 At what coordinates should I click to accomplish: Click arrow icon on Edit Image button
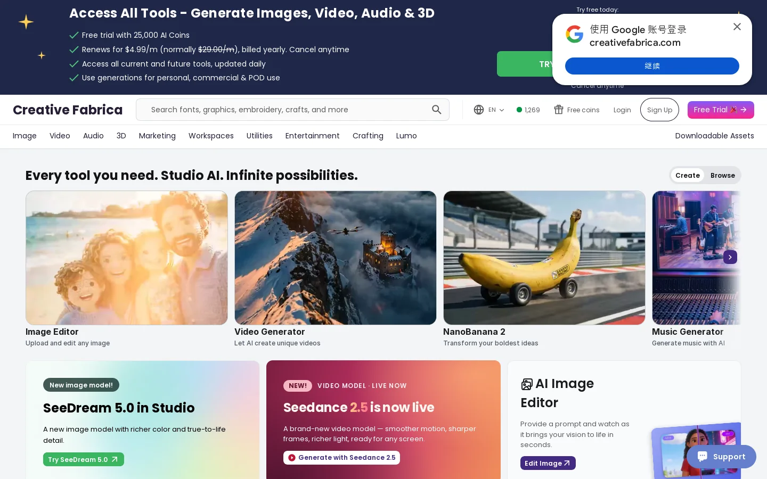click(x=567, y=463)
